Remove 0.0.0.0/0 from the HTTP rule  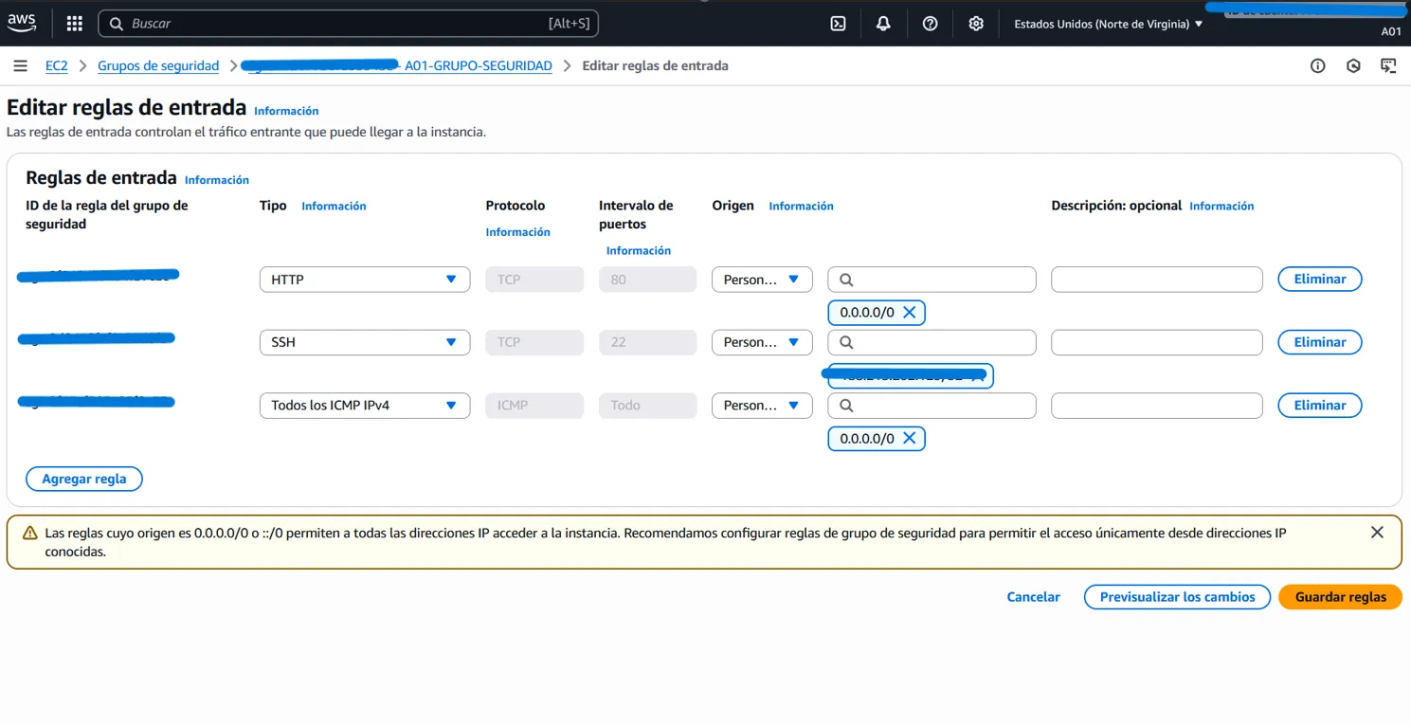tap(909, 313)
